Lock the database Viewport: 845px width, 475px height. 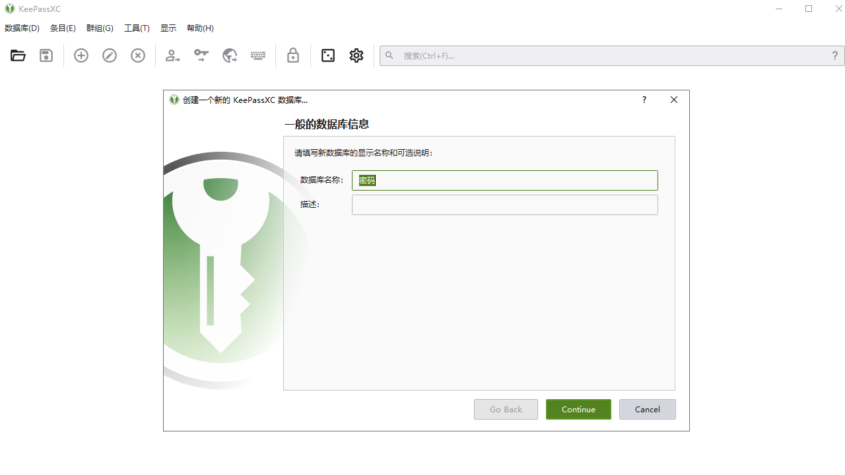pyautogui.click(x=293, y=55)
